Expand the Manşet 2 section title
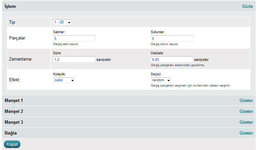Image resolution: width=257 pixels, height=150 pixels. tap(14, 111)
